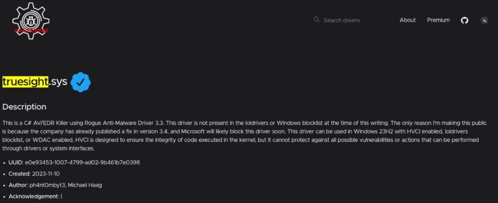498x203 pixels.
Task: Click the UUID field label
Action: coord(16,162)
